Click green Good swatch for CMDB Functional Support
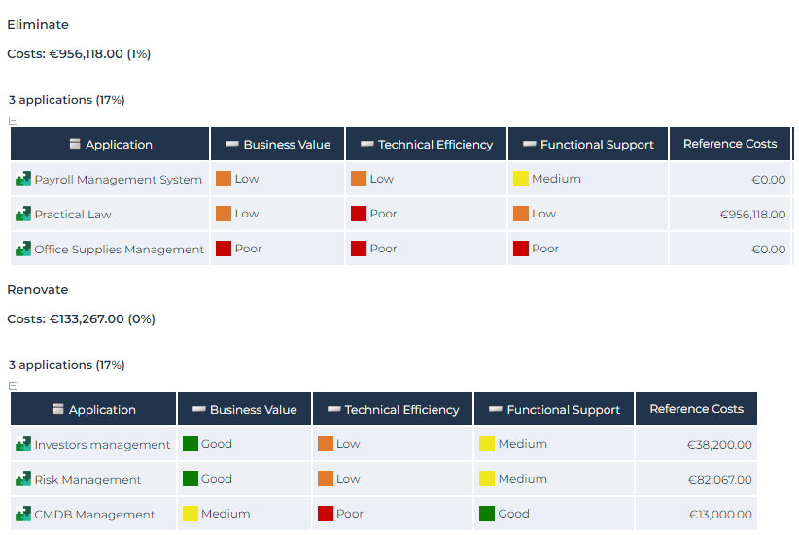 click(487, 514)
